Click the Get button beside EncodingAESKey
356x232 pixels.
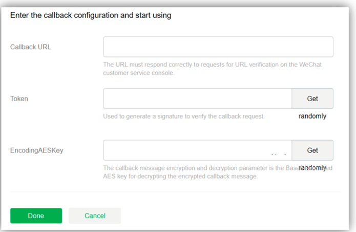point(312,150)
